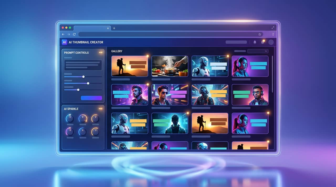Open the headphone man thumbnail with cyan bars

pos(130,95)
